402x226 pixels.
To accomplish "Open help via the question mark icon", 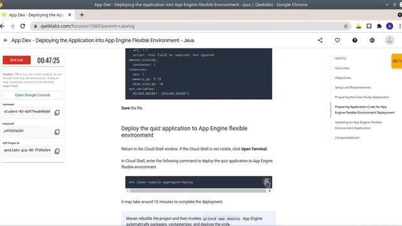I will point(354,40).
